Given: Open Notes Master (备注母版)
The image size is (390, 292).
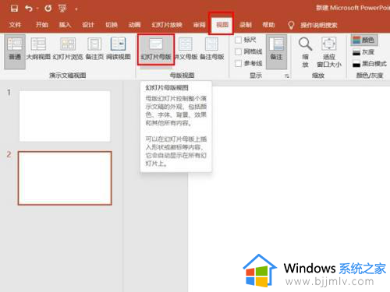Looking at the screenshot, I should (x=211, y=49).
